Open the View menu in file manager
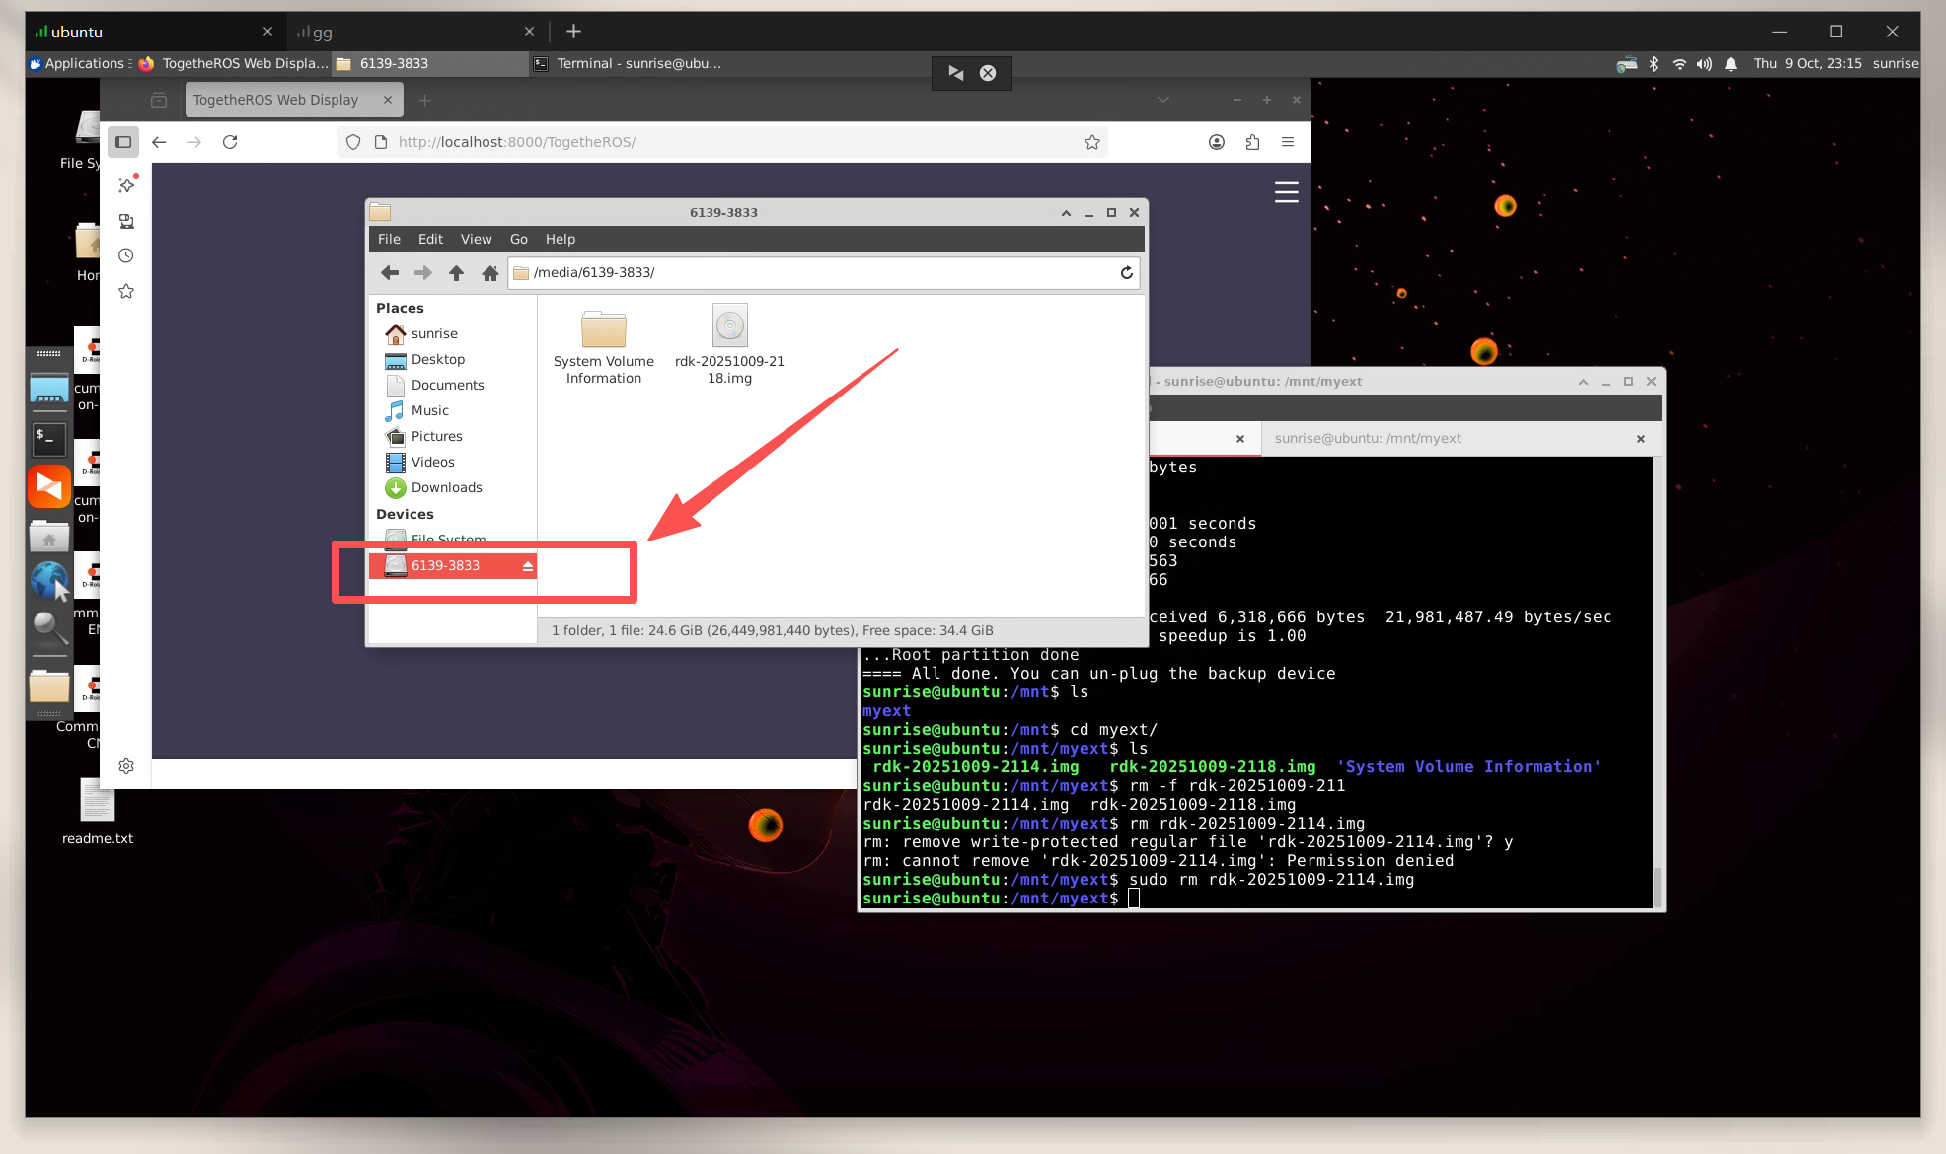This screenshot has height=1154, width=1946. pyautogui.click(x=476, y=239)
